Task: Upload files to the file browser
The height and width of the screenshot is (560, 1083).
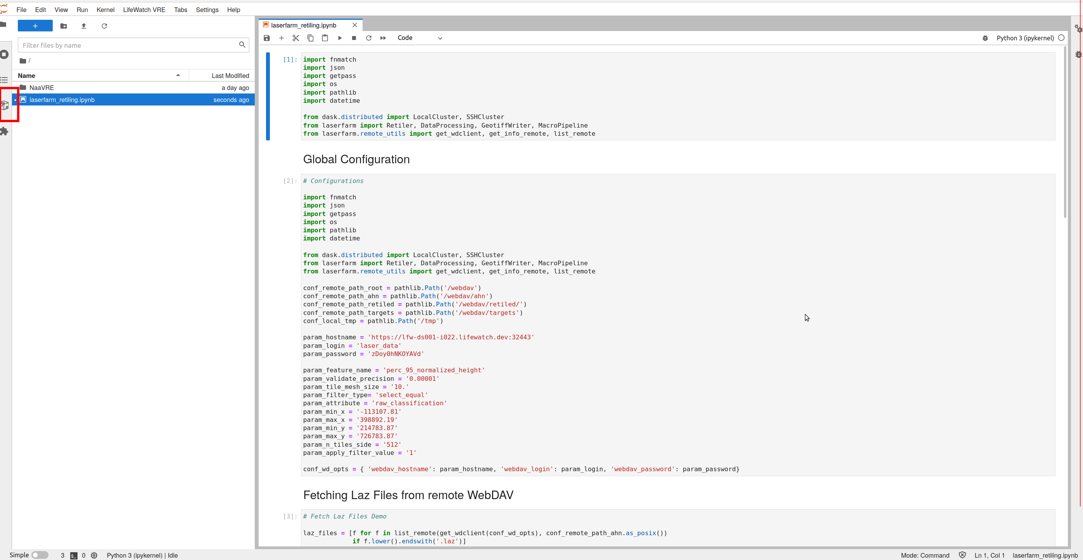Action: pyautogui.click(x=84, y=26)
